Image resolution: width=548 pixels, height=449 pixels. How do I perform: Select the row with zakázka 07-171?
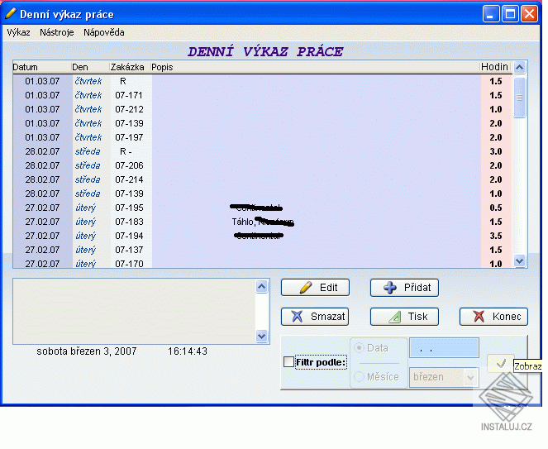point(263,95)
